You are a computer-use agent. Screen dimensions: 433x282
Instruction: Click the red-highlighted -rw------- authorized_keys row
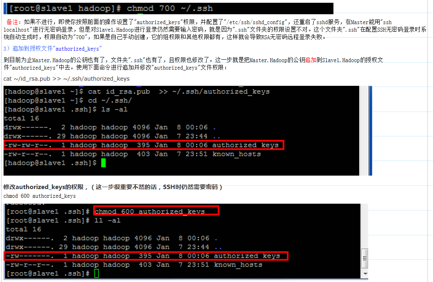click(x=146, y=256)
